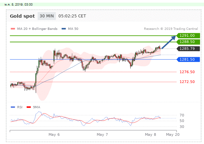Image resolution: width=204 pixels, height=144 pixels.
Task: Click the RSI 70 level label
Action: point(182,115)
